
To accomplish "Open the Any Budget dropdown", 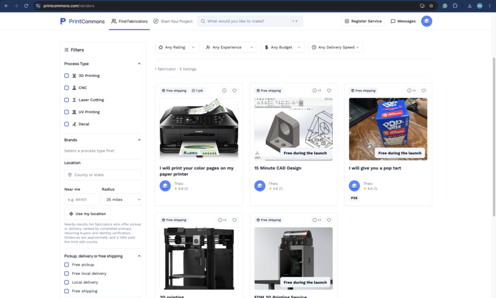I will point(283,47).
